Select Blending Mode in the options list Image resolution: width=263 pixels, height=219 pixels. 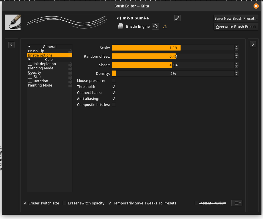[41, 68]
